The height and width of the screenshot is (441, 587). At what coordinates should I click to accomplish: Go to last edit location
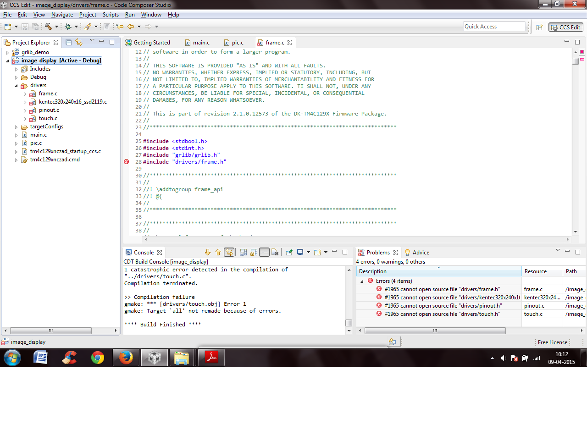click(120, 27)
